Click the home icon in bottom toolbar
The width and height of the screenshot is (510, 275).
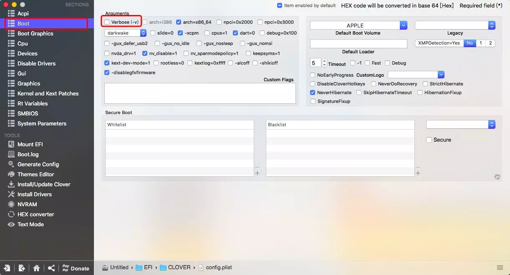37,268
